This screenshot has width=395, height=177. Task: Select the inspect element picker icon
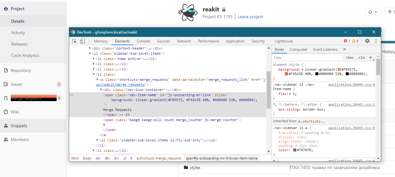pyautogui.click(x=74, y=41)
